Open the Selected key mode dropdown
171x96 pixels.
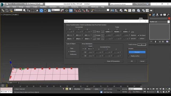[x=135, y=89]
